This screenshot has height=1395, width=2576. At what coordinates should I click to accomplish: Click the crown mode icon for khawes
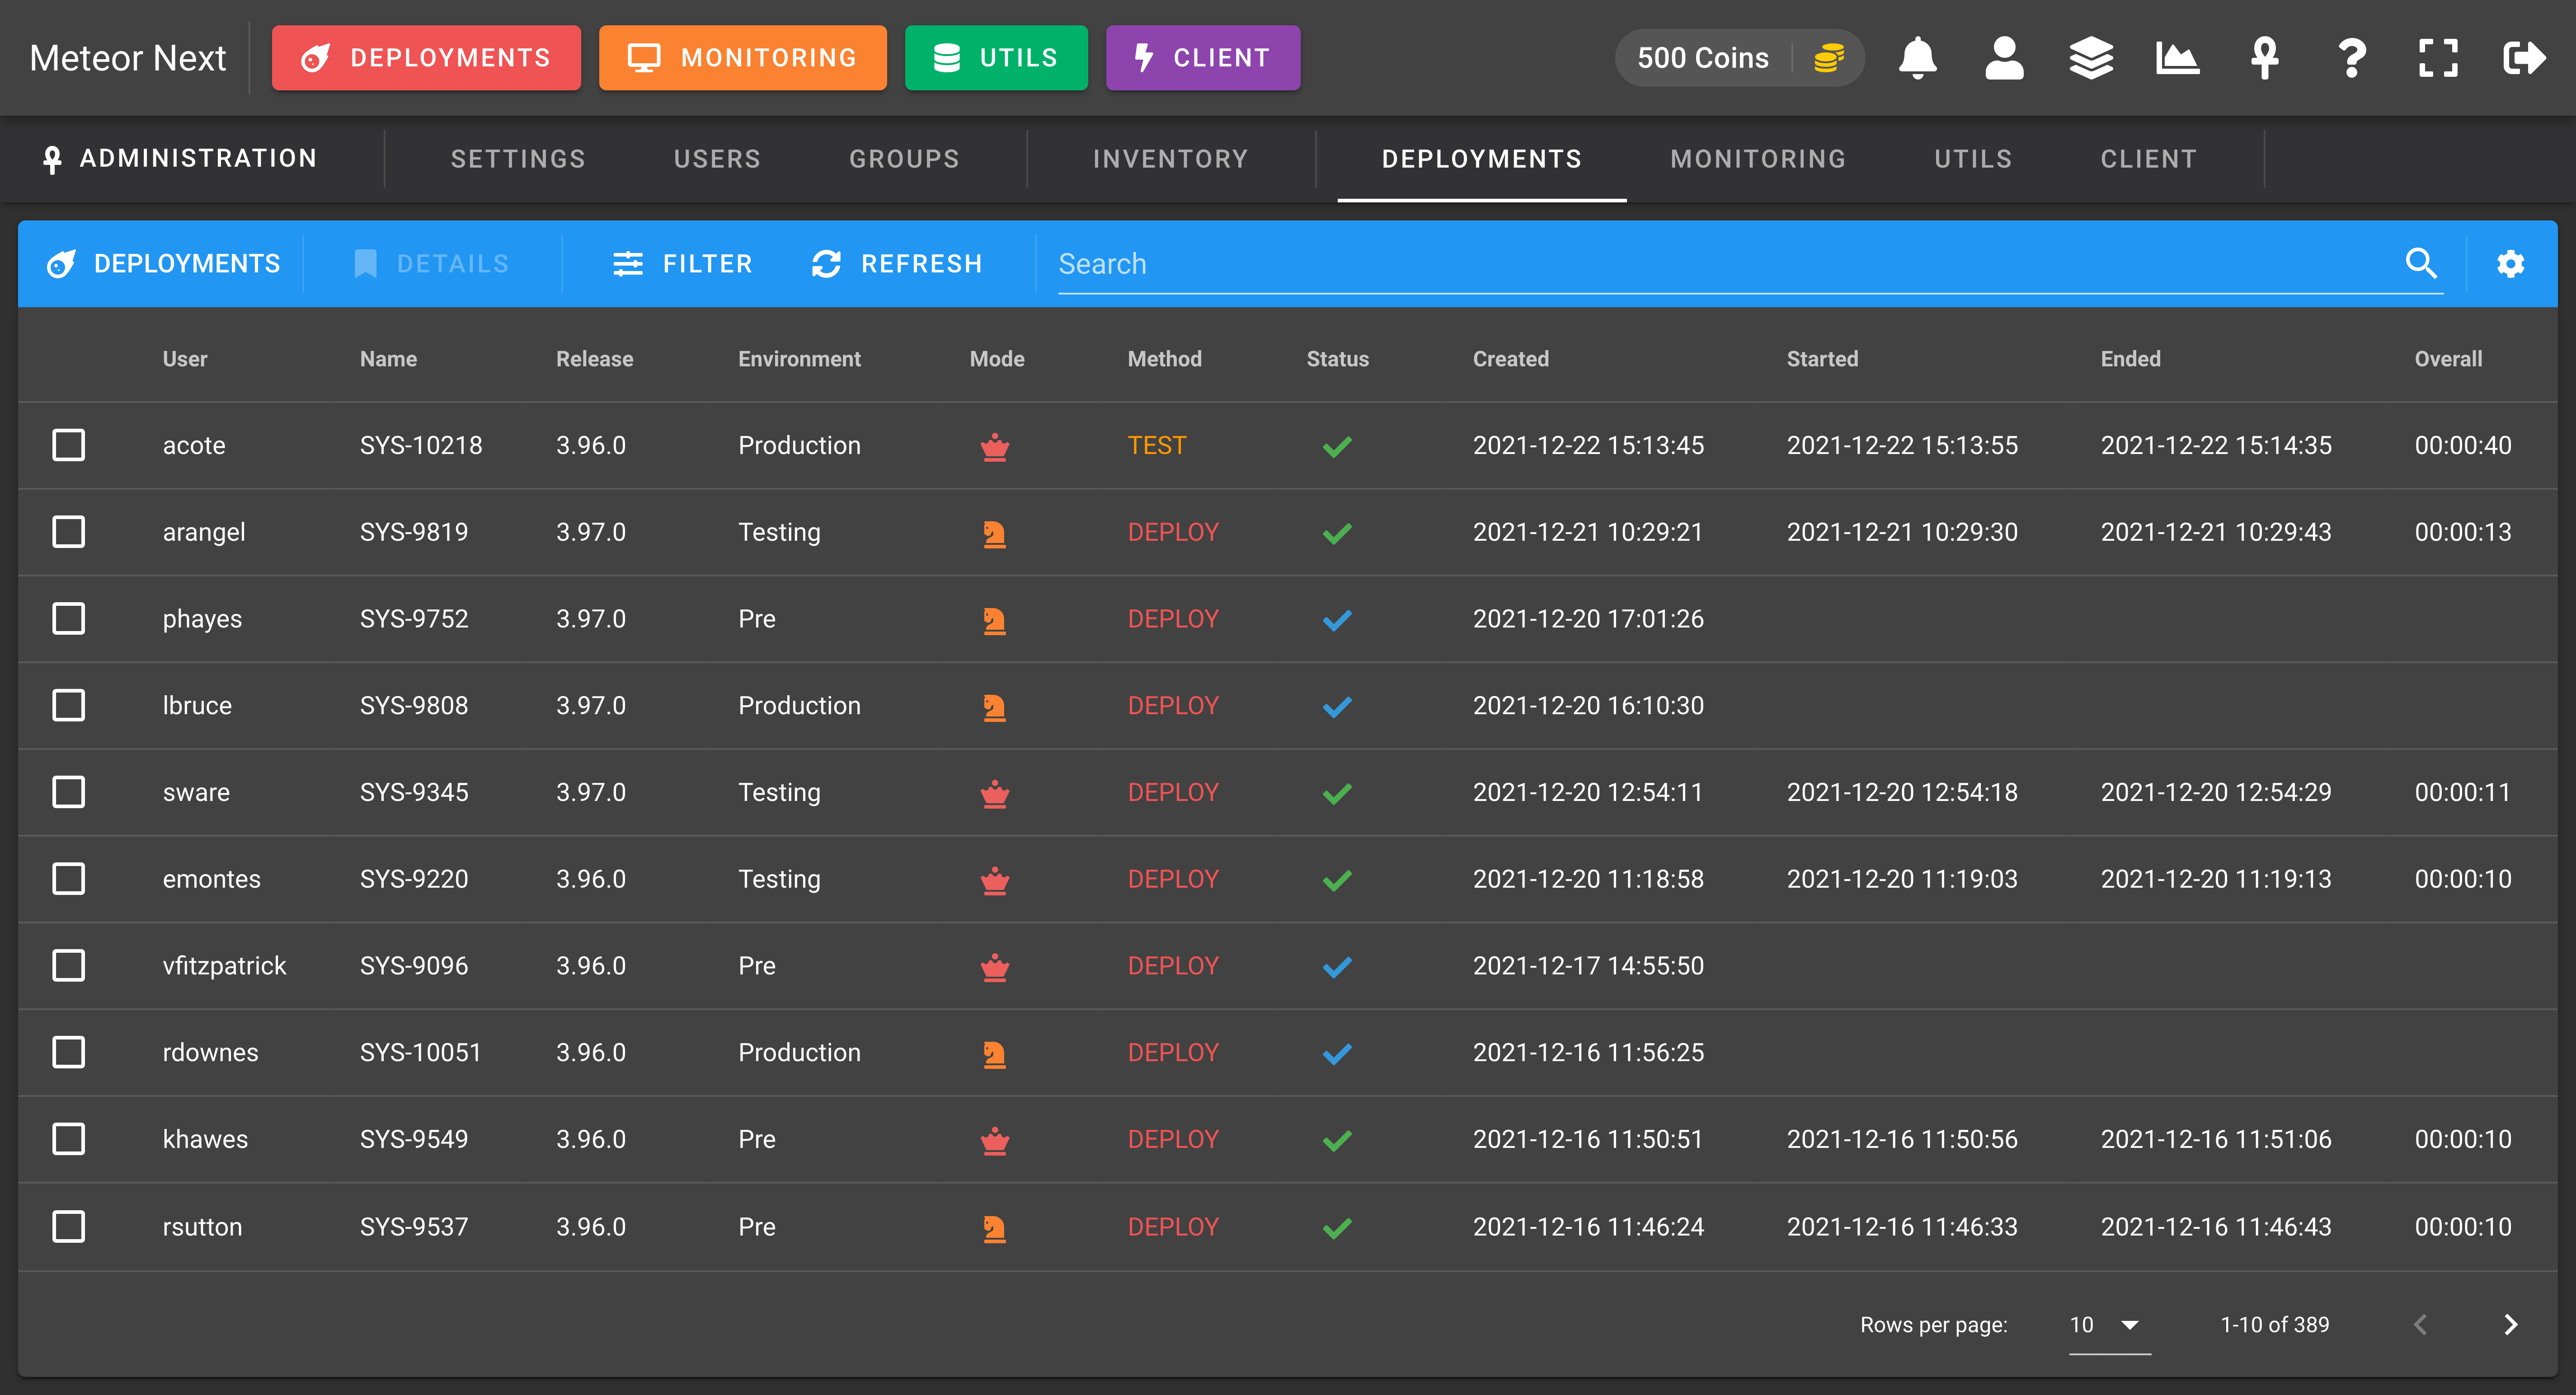995,1140
